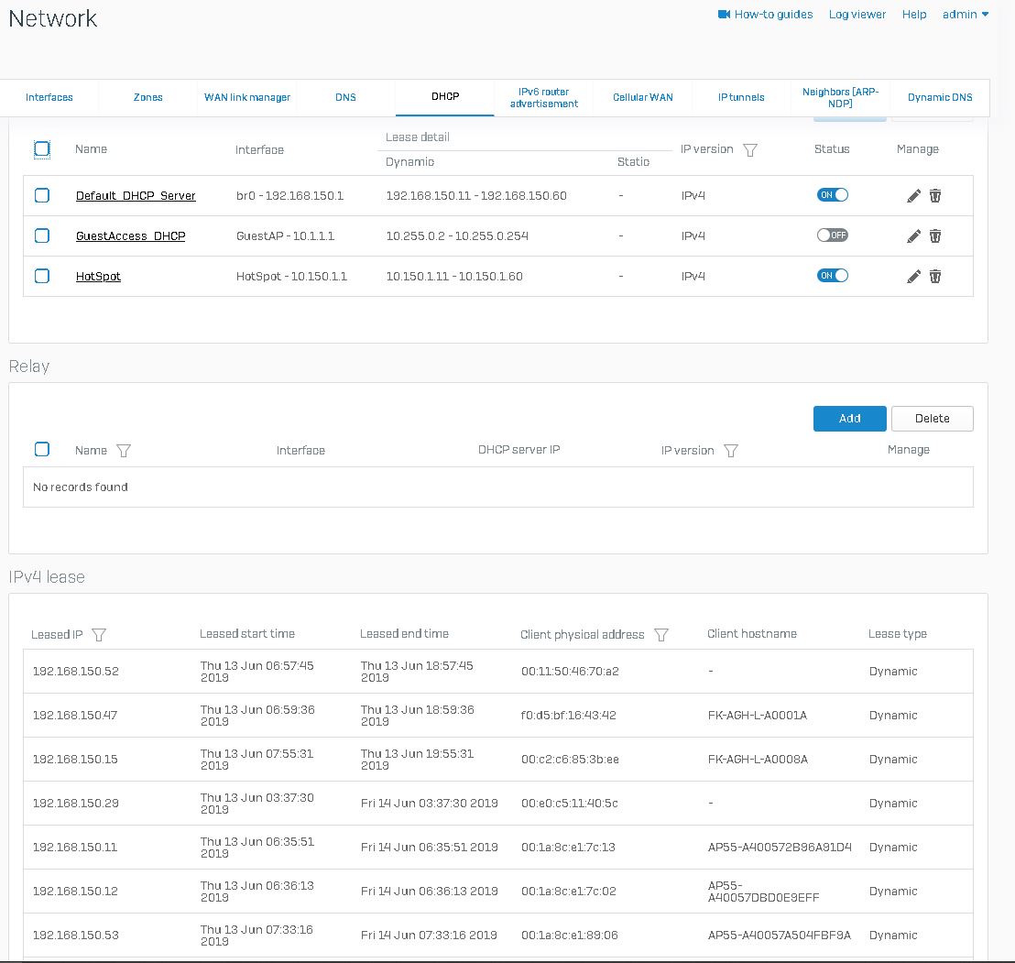
Task: Open the Log viewer link
Action: [857, 15]
